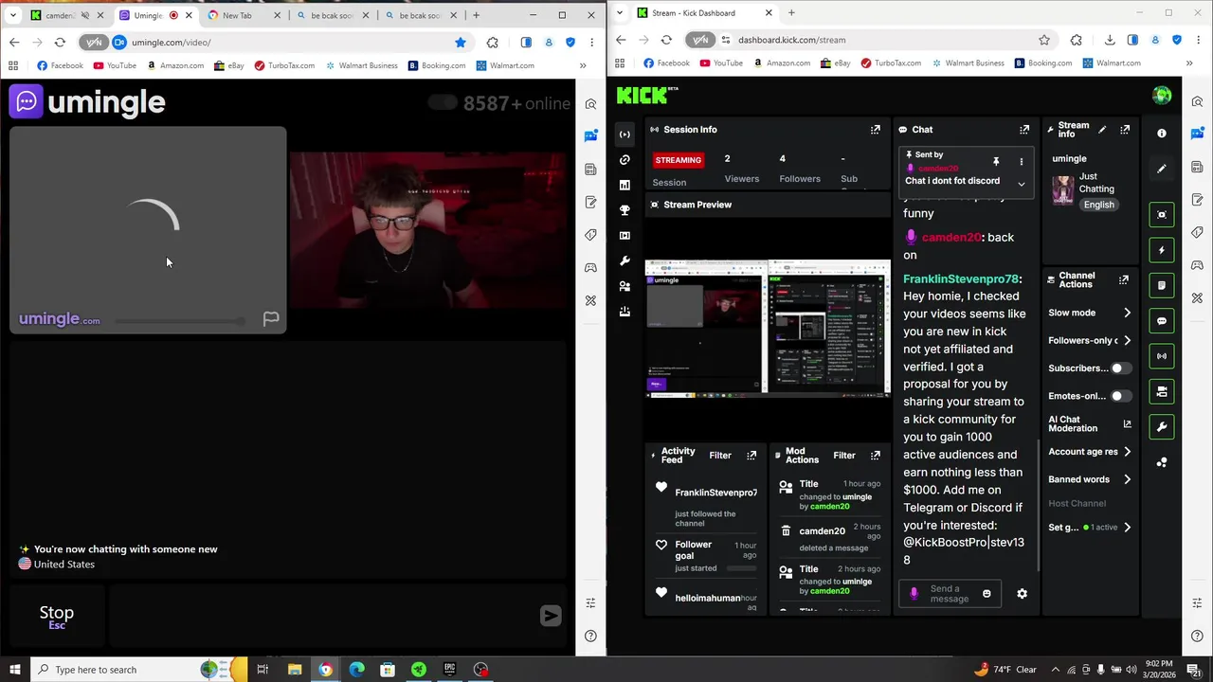
Task: Switch to the New Tab browser tab
Action: click(x=244, y=15)
